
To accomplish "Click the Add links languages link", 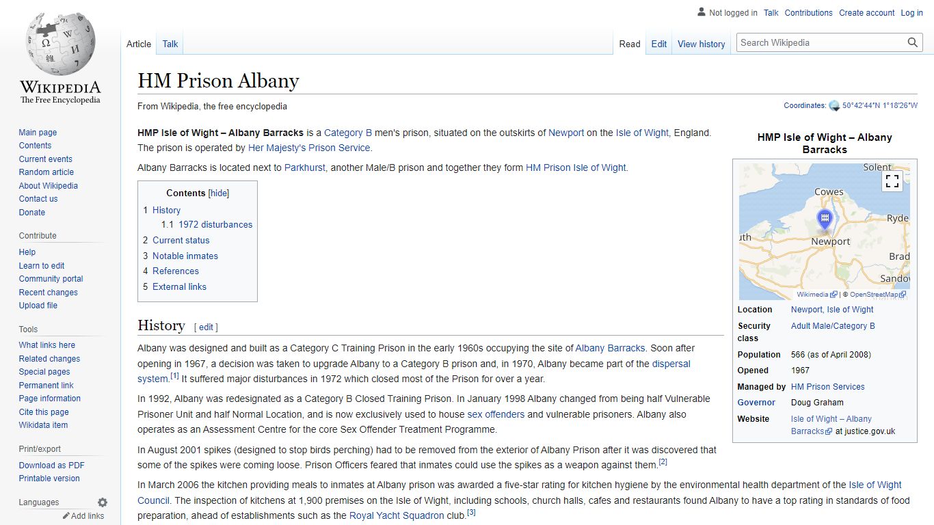I will [x=88, y=516].
